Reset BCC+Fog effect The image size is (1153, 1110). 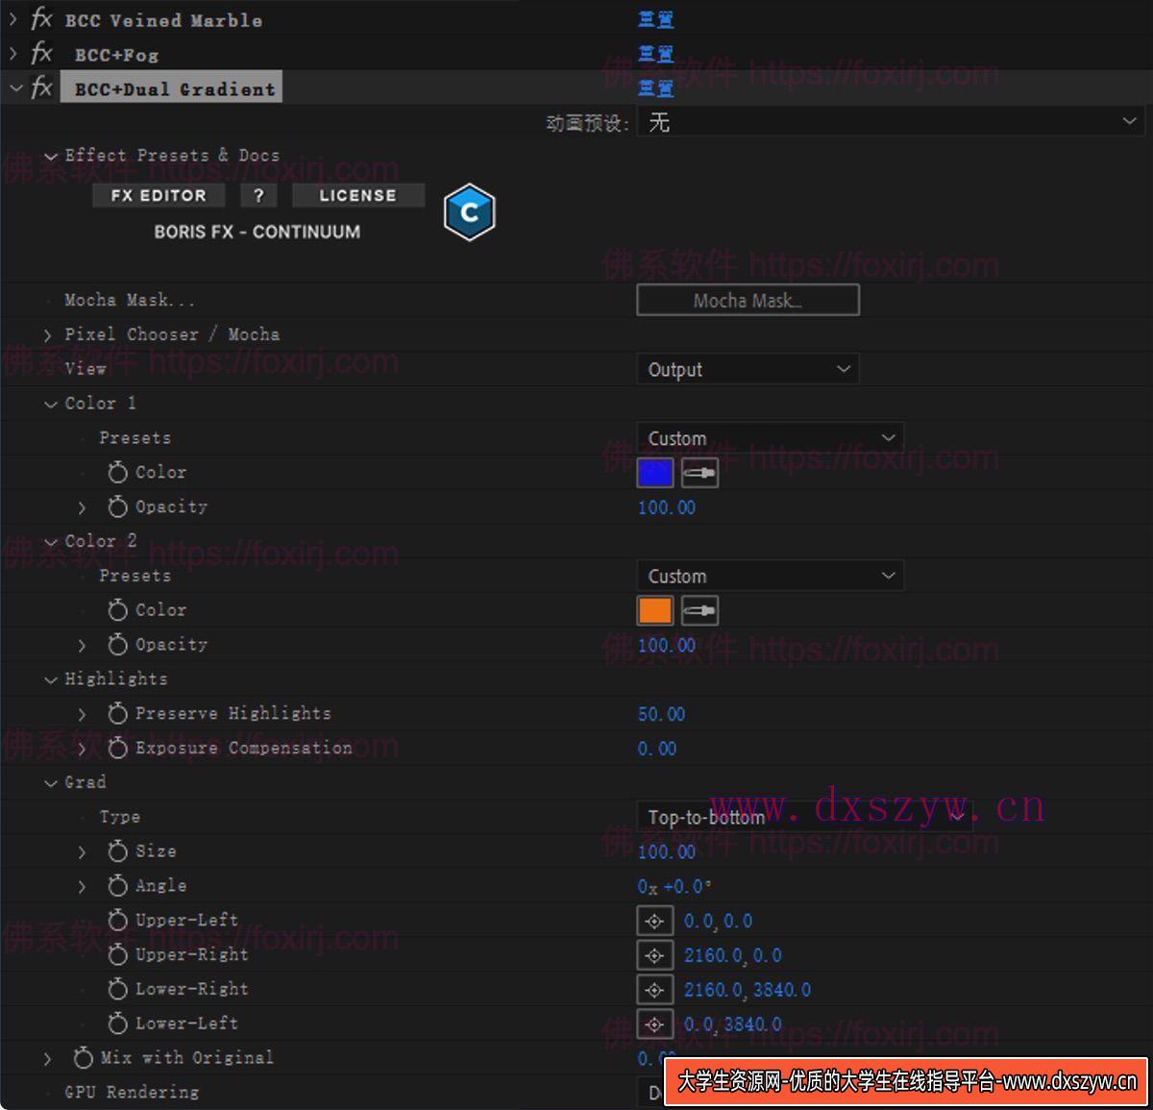coord(655,54)
